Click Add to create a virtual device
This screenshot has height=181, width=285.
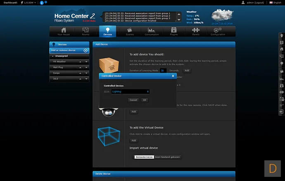pos(133,141)
